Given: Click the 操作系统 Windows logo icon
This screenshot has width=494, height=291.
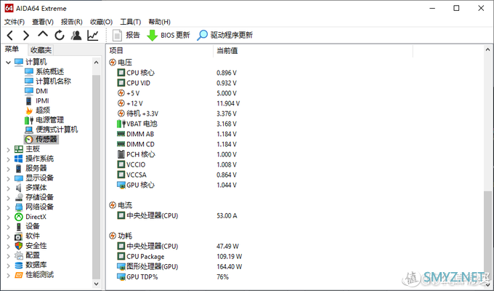Looking at the screenshot, I should (x=19, y=159).
